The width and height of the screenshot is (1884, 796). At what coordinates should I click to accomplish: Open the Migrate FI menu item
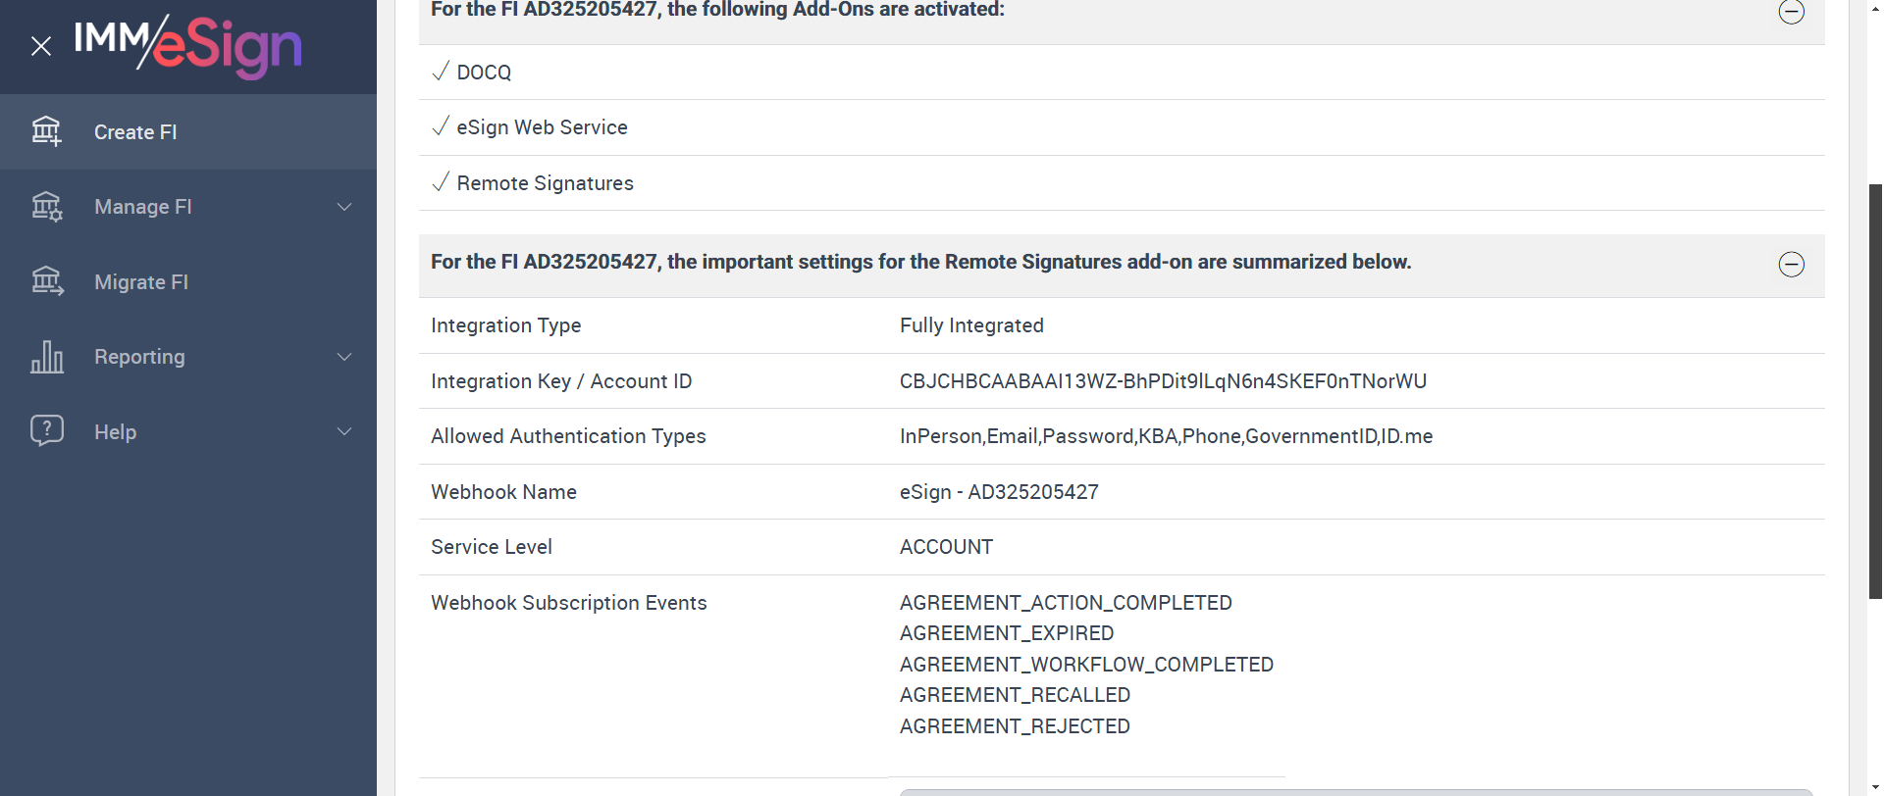click(x=141, y=282)
